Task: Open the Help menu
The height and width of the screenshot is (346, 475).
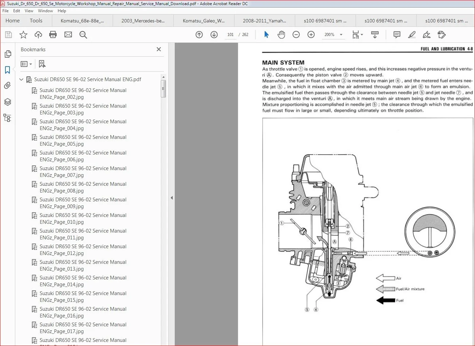Action: point(62,11)
